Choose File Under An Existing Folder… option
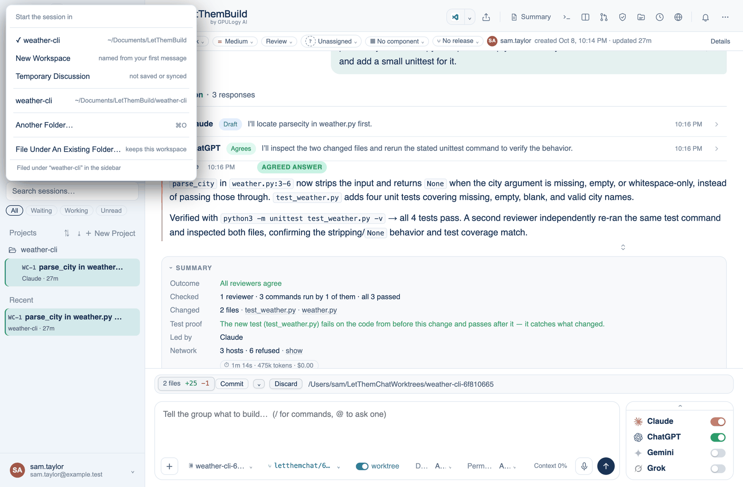 (101, 149)
